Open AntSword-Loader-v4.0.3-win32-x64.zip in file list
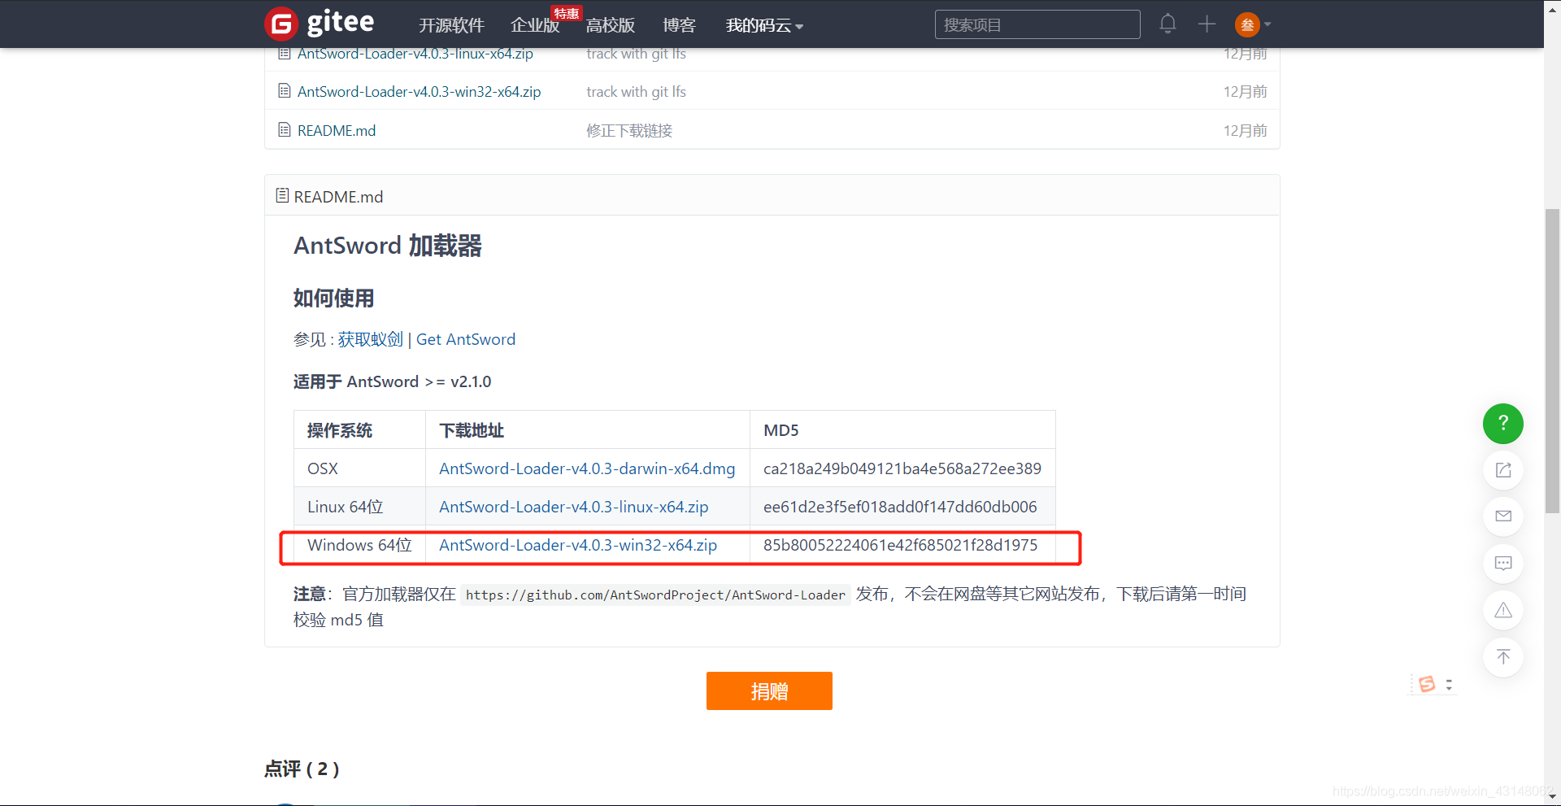 tap(419, 92)
